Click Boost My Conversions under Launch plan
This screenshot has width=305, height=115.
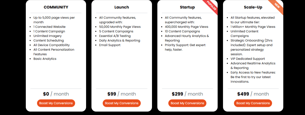[x=122, y=103]
